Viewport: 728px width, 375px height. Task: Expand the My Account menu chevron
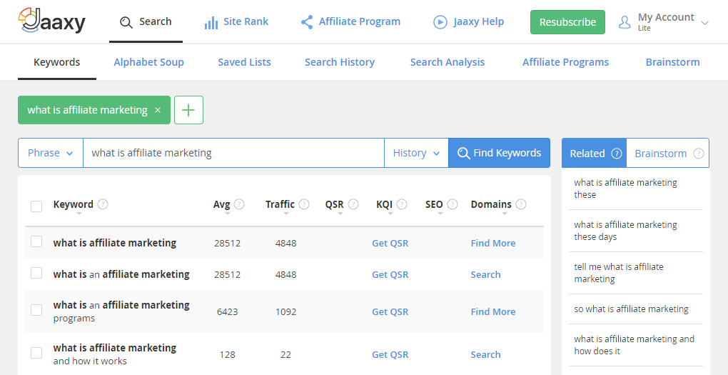click(x=704, y=23)
